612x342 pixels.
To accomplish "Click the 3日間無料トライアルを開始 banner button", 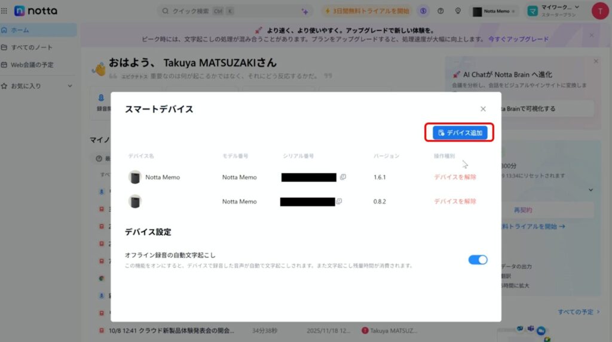I will 366,11.
